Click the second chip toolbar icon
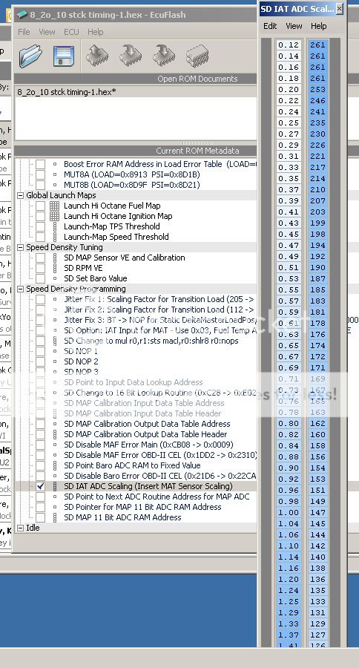 click(x=131, y=56)
